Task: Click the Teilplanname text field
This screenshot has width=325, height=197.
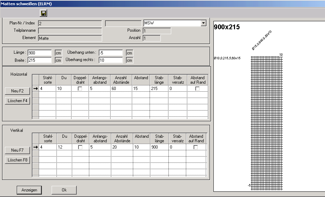Action: tap(70, 31)
